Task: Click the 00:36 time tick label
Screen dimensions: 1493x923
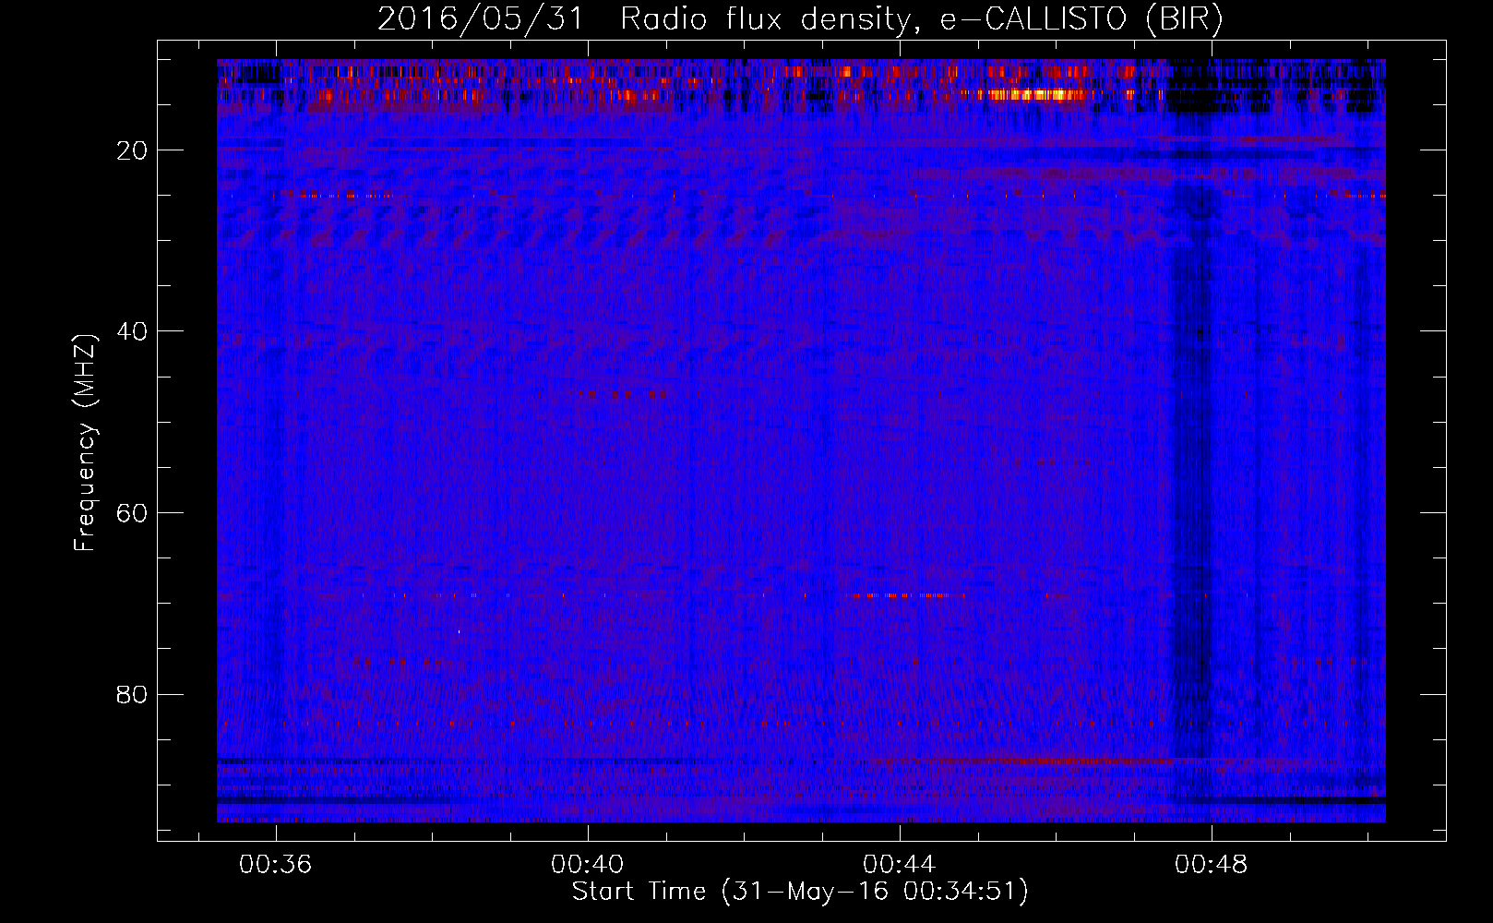Action: (275, 865)
